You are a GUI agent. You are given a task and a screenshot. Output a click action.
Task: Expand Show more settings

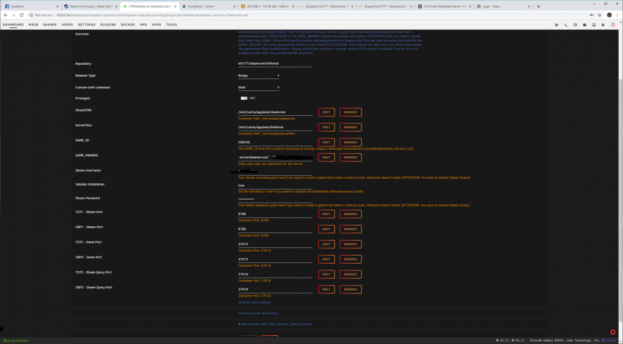click(256, 303)
